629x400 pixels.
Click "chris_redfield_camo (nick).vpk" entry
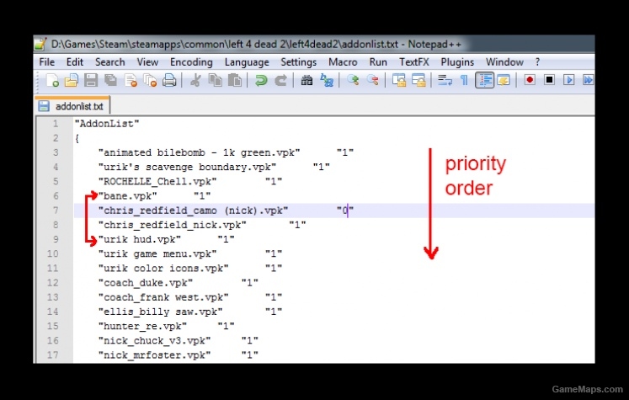coord(194,211)
